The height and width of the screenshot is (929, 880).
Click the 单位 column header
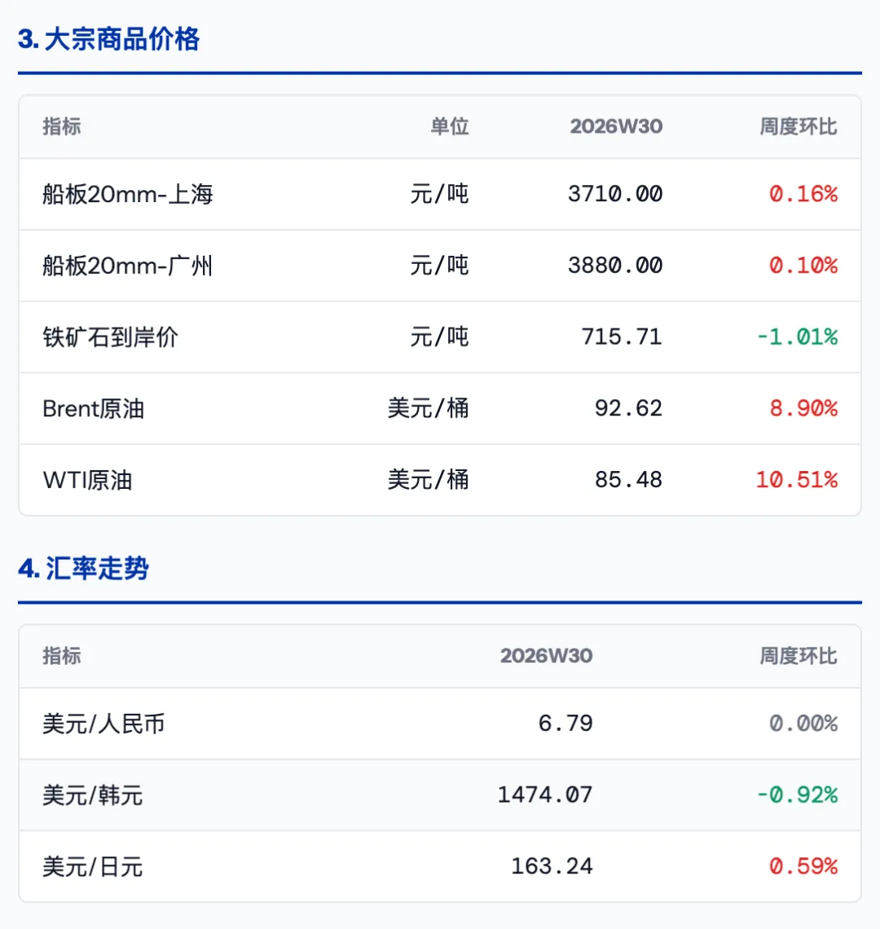pos(450,127)
